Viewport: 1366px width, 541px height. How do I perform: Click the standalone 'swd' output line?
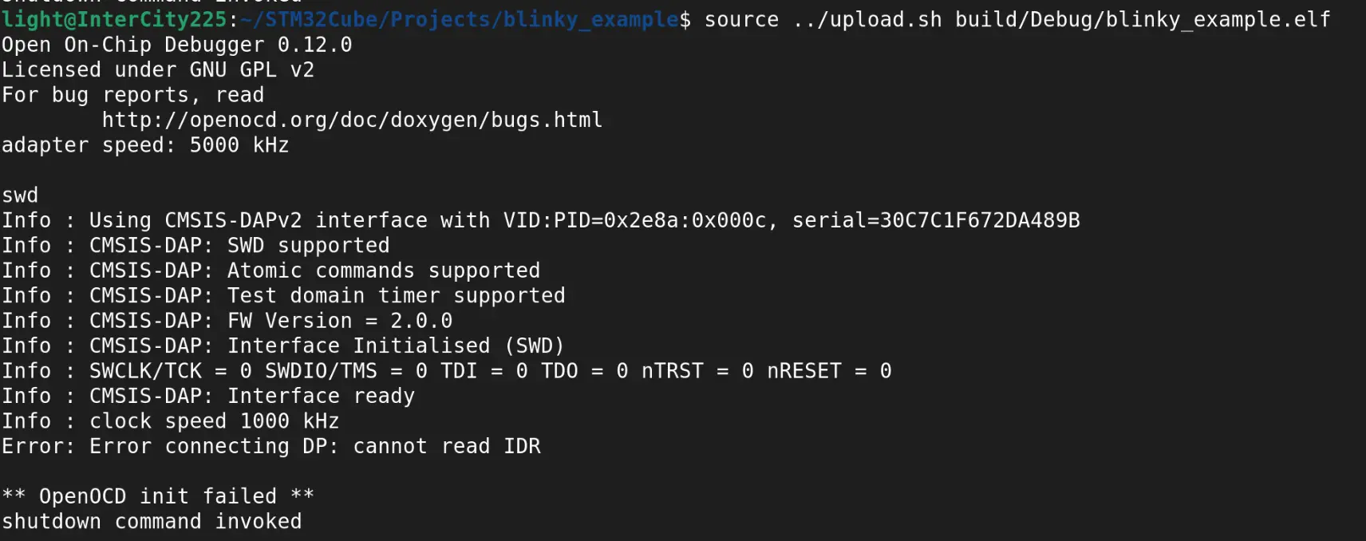pyautogui.click(x=20, y=195)
